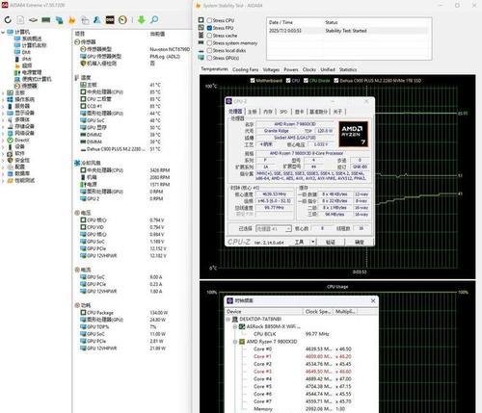The width and height of the screenshot is (482, 413).
Task: Toggle the CPU Diode graph checkbox
Action: (x=306, y=81)
